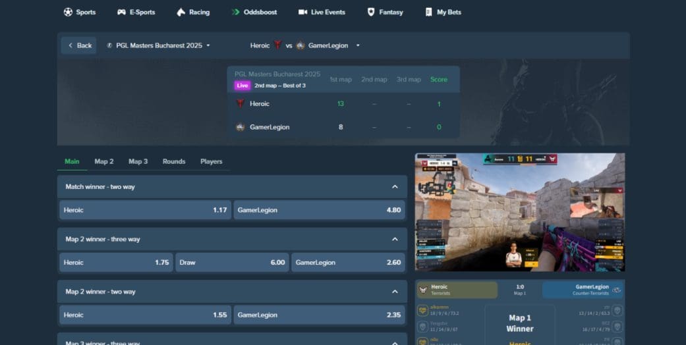Collapse the Map 2 winner - three way section

click(395, 239)
